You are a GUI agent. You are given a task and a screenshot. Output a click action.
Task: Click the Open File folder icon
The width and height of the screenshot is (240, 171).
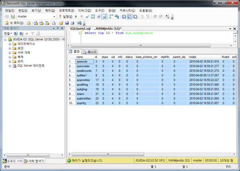click(61, 23)
